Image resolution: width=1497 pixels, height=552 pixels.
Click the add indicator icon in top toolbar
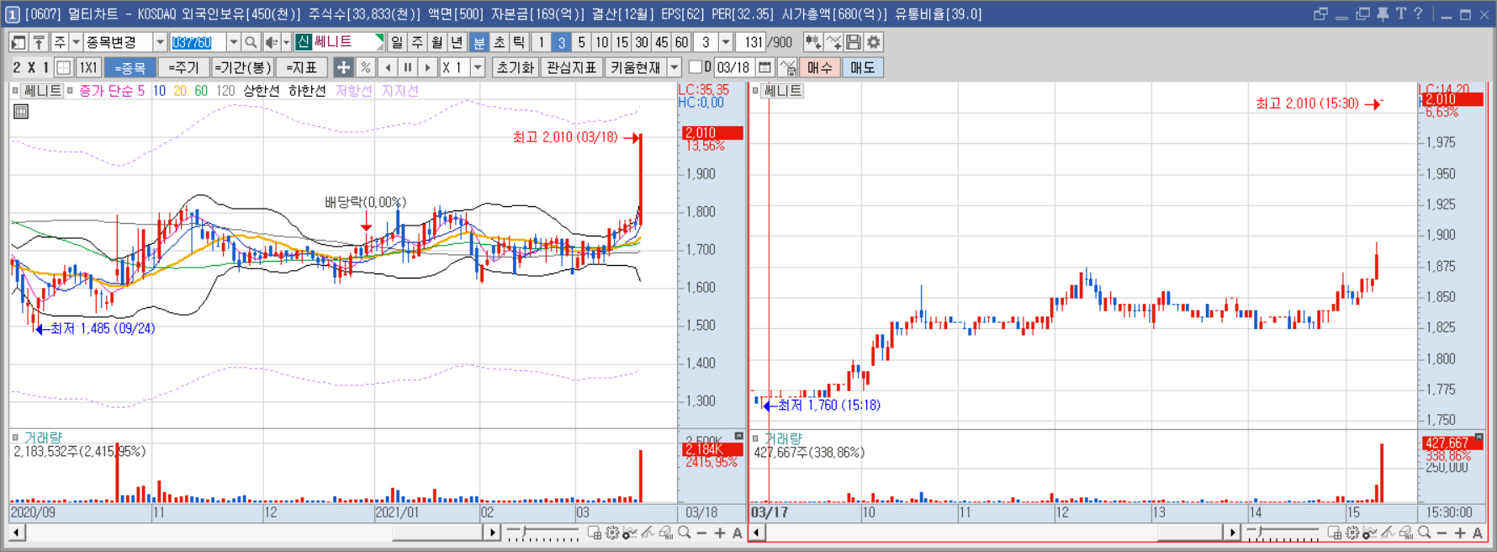coord(812,42)
